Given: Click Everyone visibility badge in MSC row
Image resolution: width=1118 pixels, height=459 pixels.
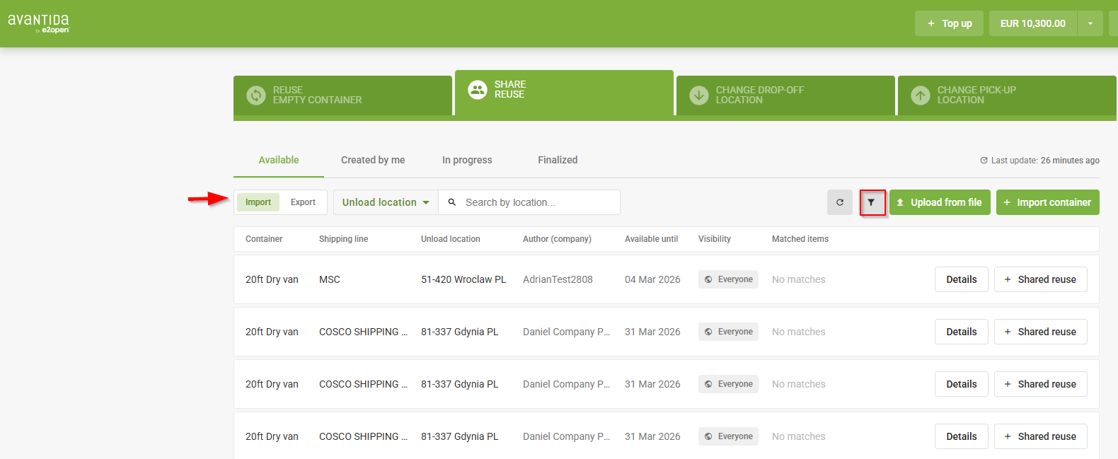Looking at the screenshot, I should coord(728,279).
